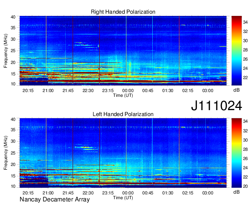Click the 15 tick on lower frequency axis
The image size is (252, 204).
pyautogui.click(x=13, y=176)
